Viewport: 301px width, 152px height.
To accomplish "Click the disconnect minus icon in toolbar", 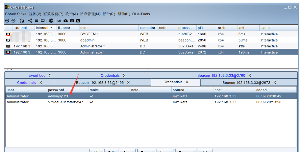I will pyautogui.click(x=13, y=21).
